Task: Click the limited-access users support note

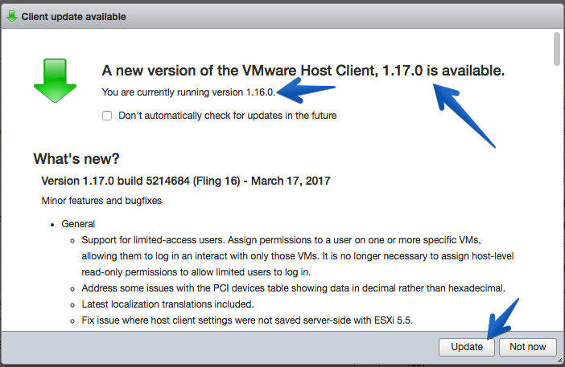Action: point(298,256)
